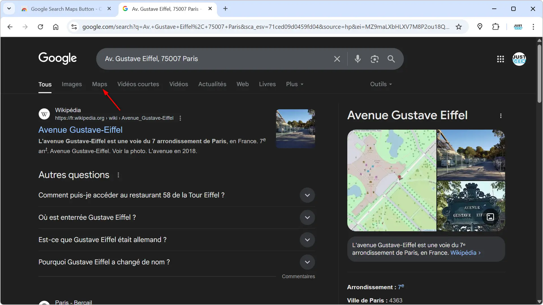Switch to the Vidéos tab

179,84
